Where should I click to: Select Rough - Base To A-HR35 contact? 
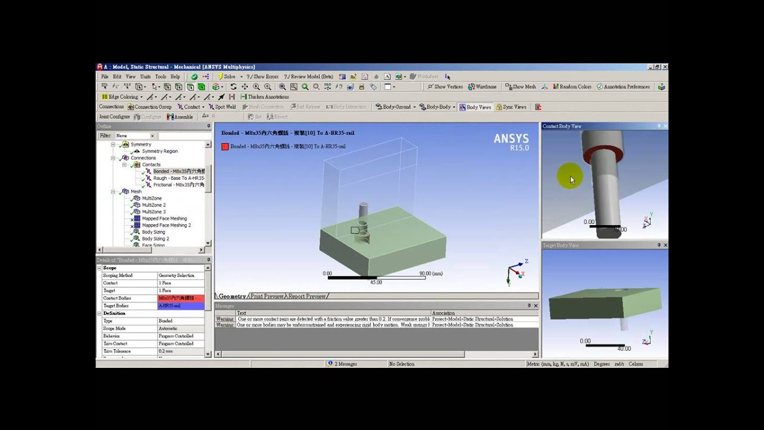178,178
